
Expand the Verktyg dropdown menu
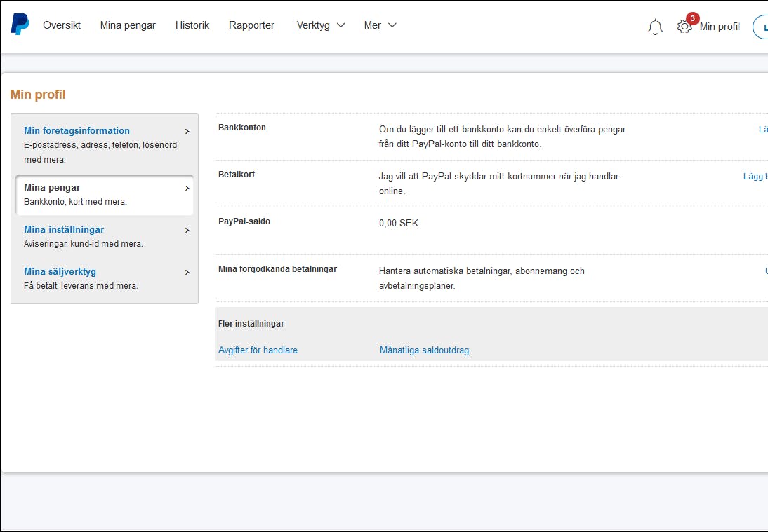[x=321, y=25]
